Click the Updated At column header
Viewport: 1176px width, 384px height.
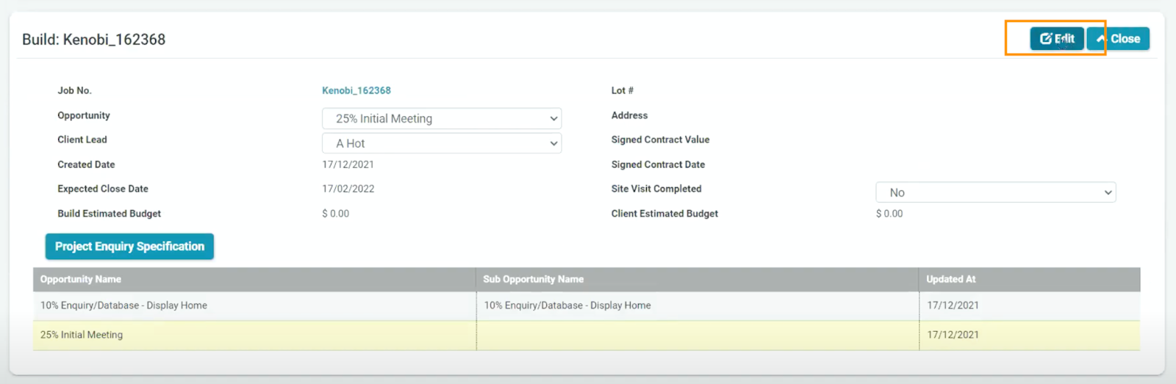point(950,279)
